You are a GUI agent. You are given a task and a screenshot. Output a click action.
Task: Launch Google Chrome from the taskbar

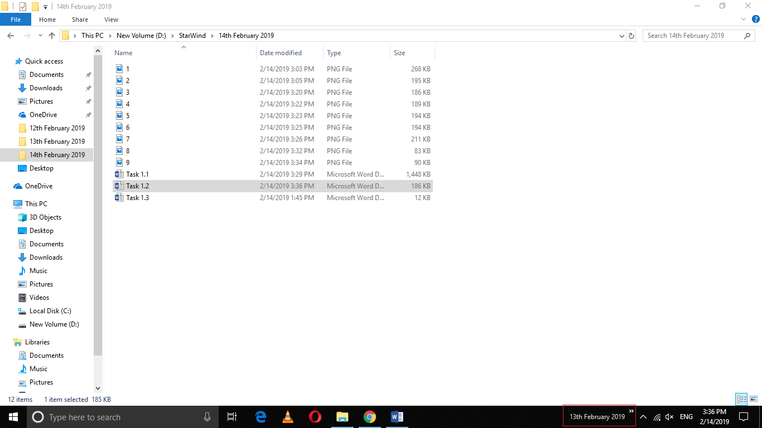pos(369,417)
